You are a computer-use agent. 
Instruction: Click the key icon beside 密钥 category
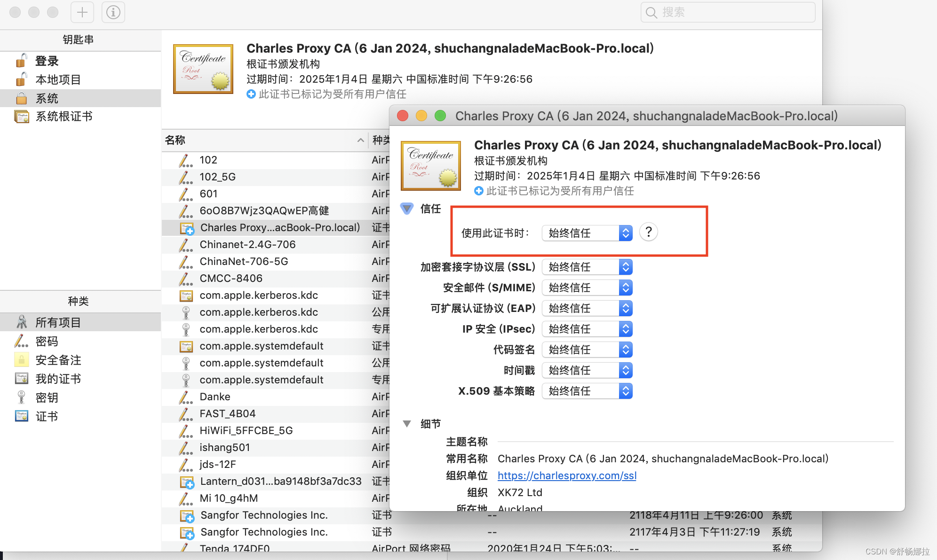[x=22, y=397]
